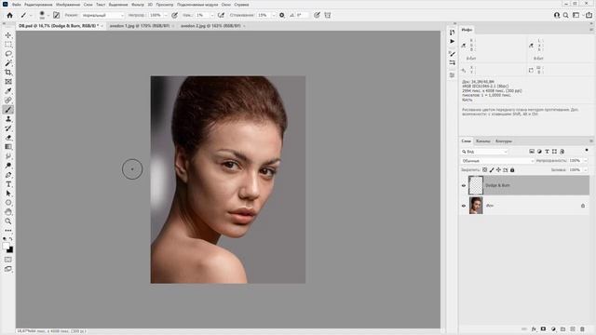Select the Frame tool
Screen dimensions: 596x335
coord(8,82)
